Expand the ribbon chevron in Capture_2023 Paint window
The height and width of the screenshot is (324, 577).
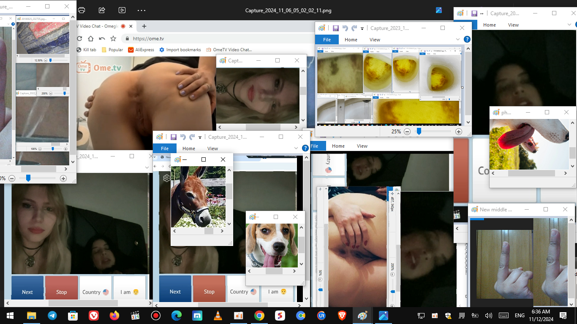pos(457,39)
